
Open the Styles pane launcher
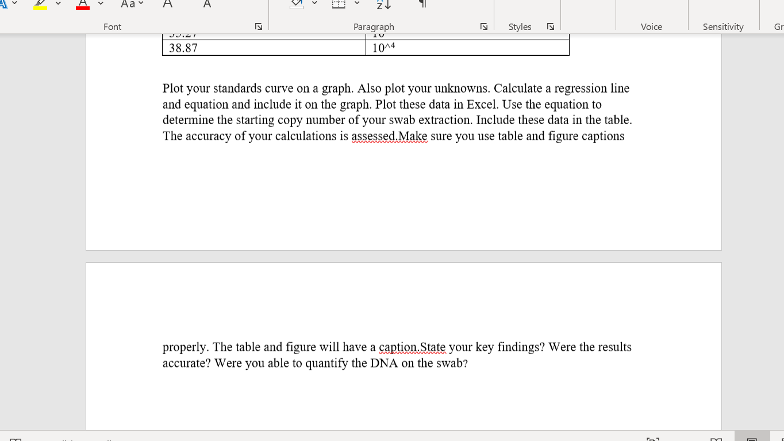pyautogui.click(x=551, y=26)
